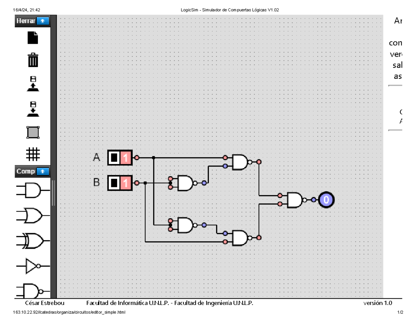Select the bottom-right NAND gate
The height and width of the screenshot is (322, 417).
240,238
